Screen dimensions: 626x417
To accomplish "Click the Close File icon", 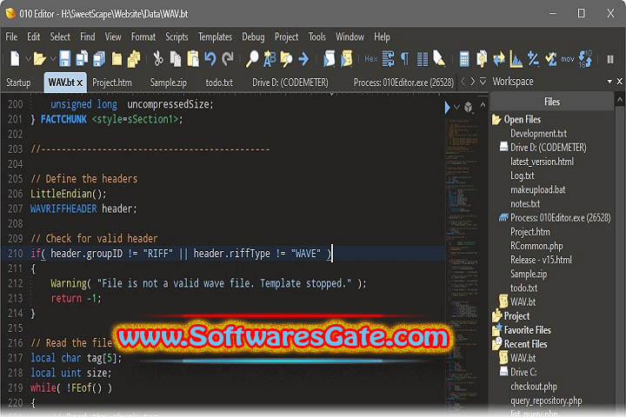I will tap(117, 59).
